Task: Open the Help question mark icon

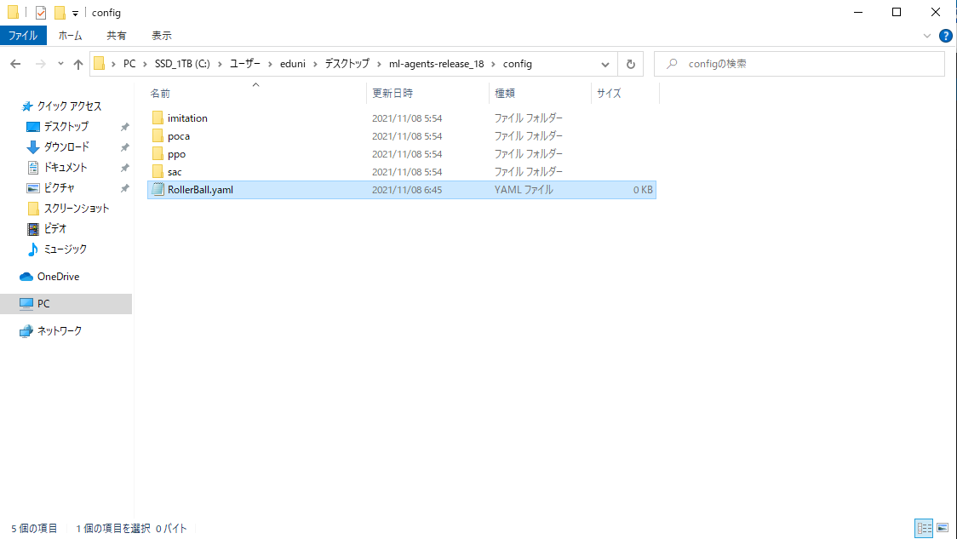Action: (945, 36)
